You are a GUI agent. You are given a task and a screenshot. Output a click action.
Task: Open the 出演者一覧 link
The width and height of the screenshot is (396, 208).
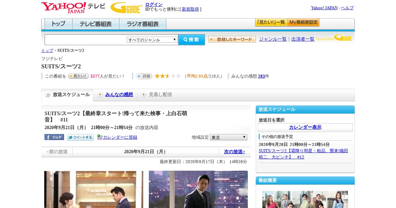tap(303, 39)
